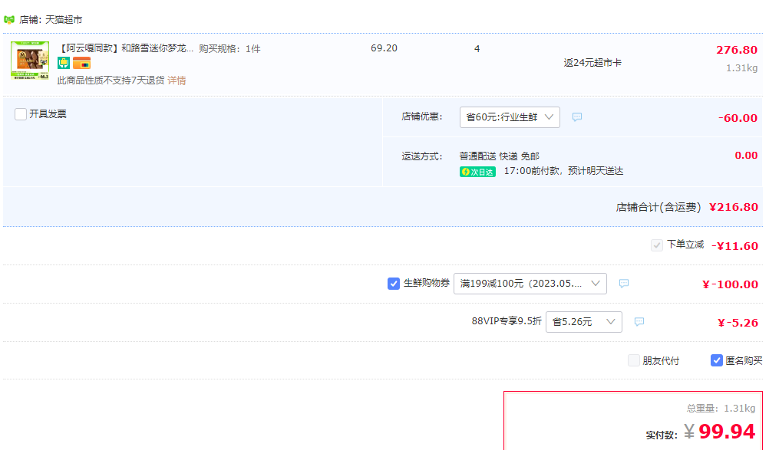Toggle the 下单立减 checkbox

coord(657,245)
